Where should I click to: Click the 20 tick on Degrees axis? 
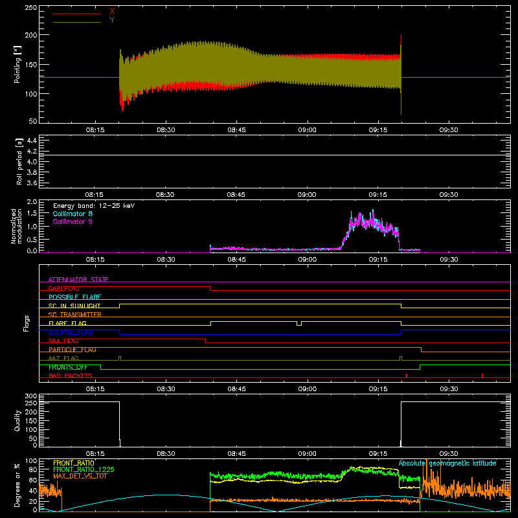click(33, 501)
